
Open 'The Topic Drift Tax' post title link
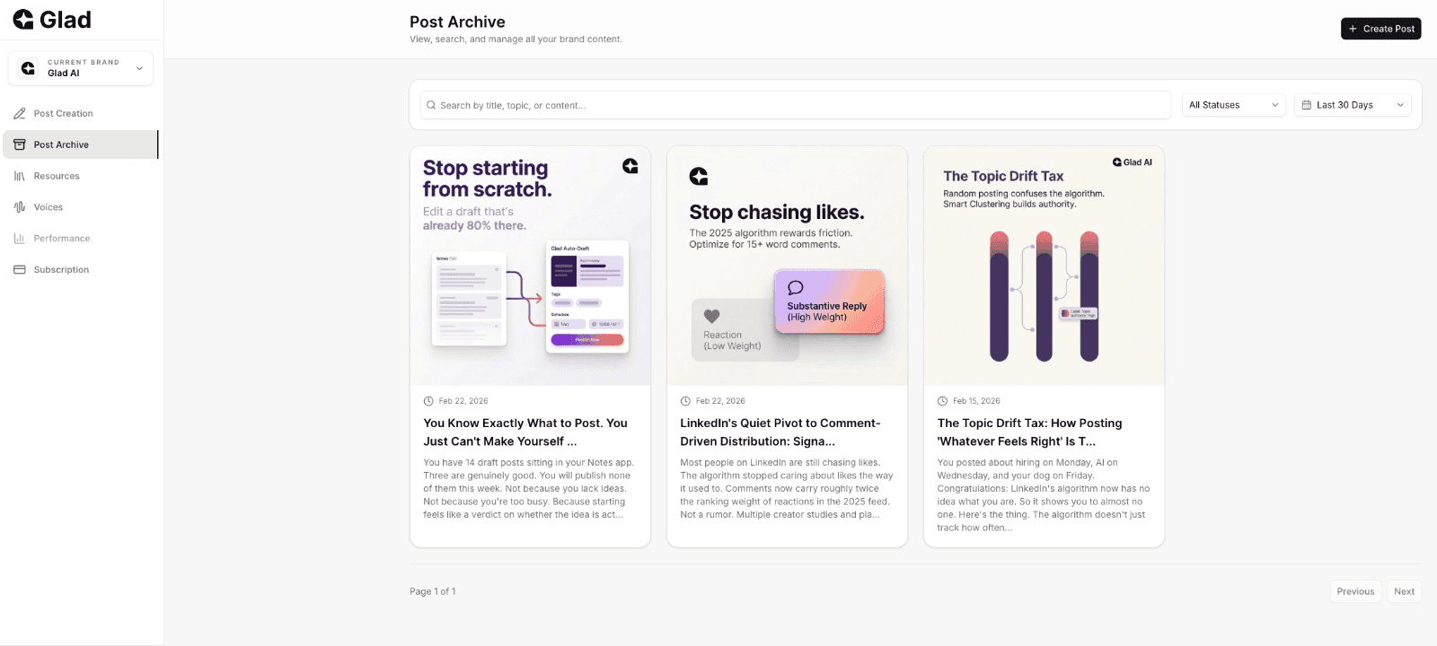1029,432
